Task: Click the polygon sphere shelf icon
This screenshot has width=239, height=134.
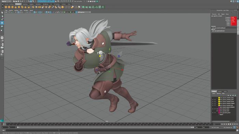Action: (6, 7)
